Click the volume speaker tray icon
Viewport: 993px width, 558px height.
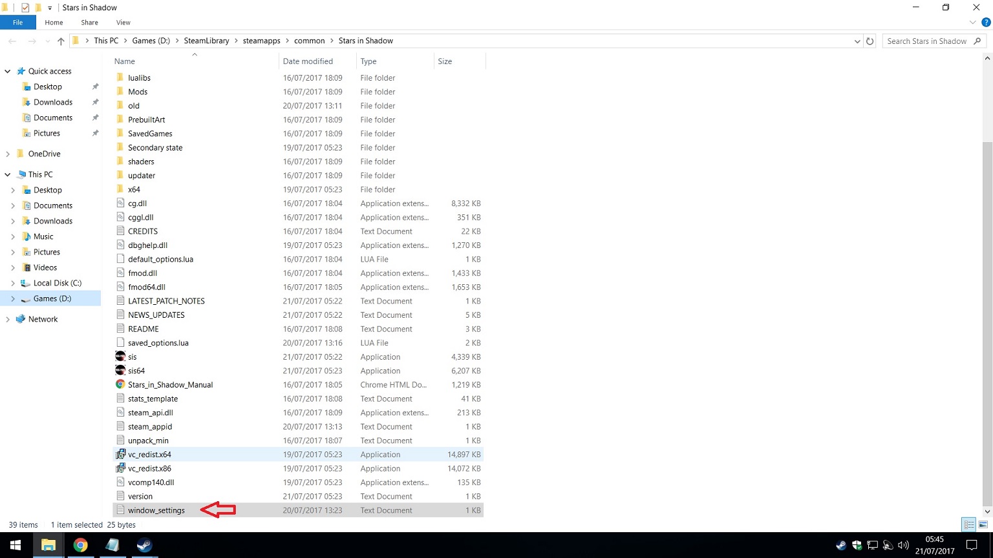click(903, 545)
